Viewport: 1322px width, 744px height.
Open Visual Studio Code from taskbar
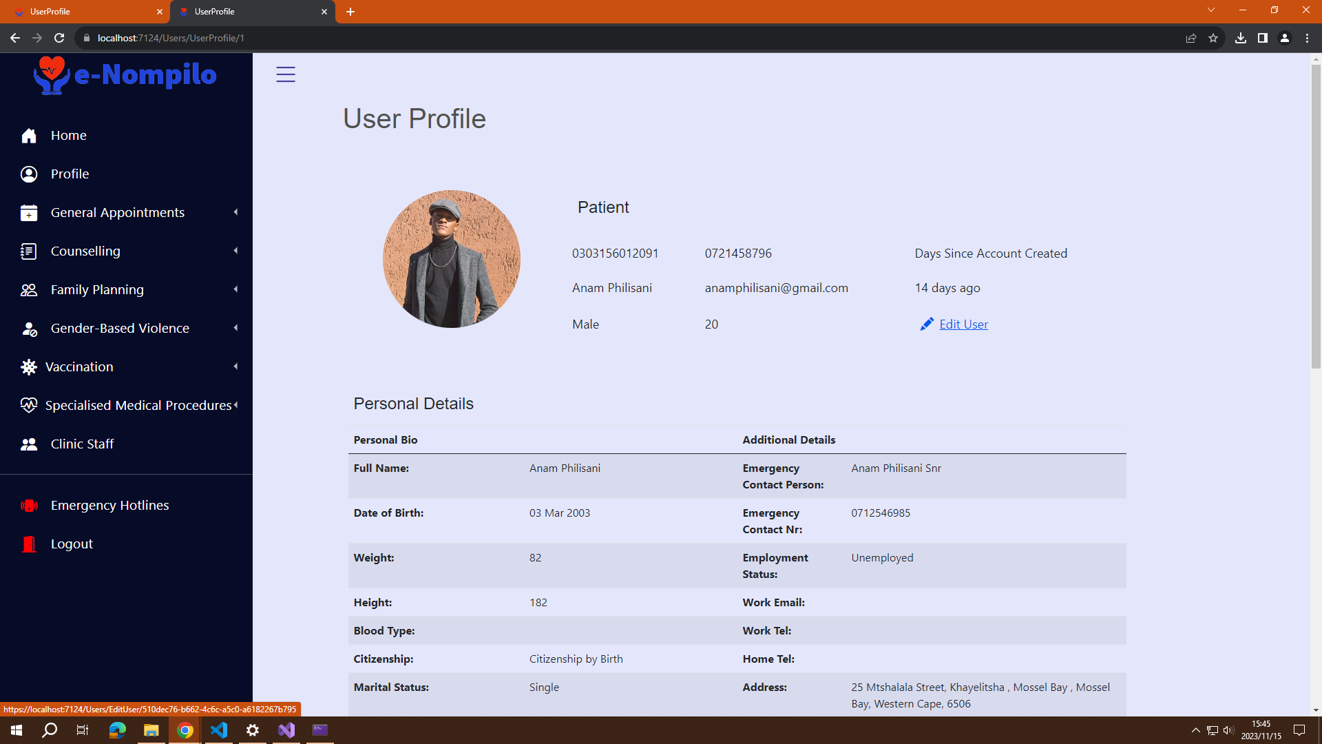coord(219,730)
